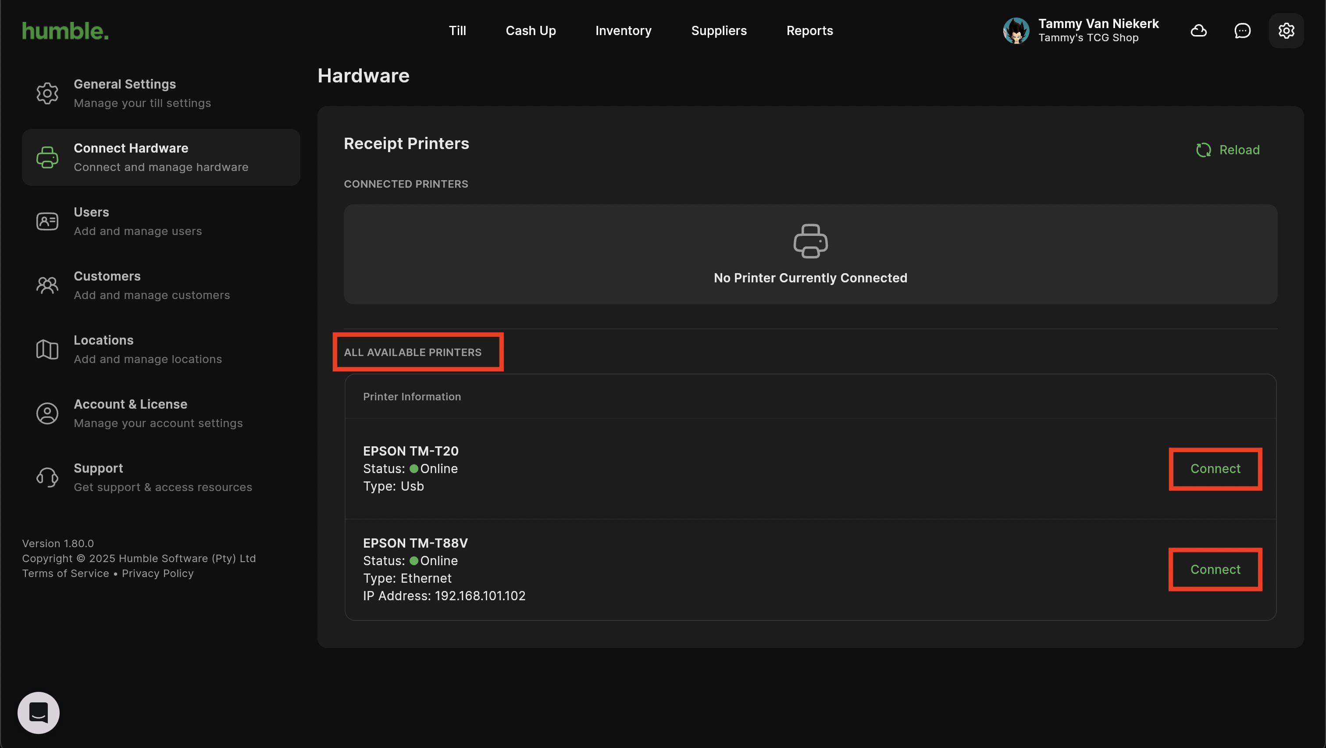Screen dimensions: 1326x748
Task: Click the humble. logo
Action: [x=65, y=31]
